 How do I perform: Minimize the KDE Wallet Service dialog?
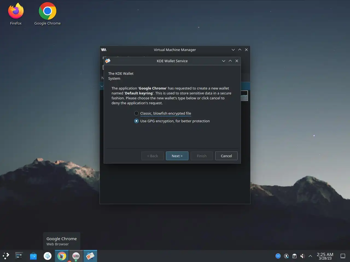(x=224, y=61)
